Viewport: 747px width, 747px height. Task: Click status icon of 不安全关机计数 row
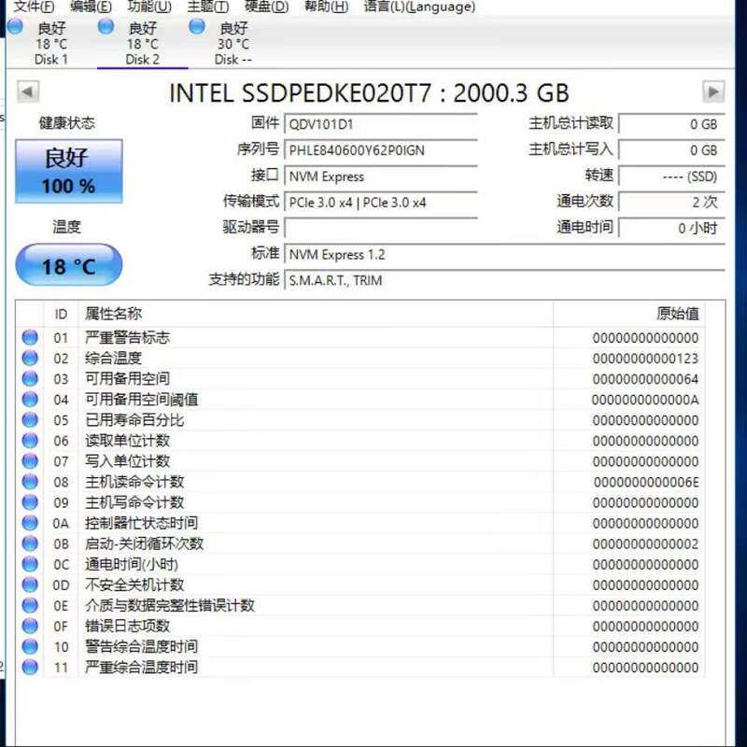tap(30, 585)
